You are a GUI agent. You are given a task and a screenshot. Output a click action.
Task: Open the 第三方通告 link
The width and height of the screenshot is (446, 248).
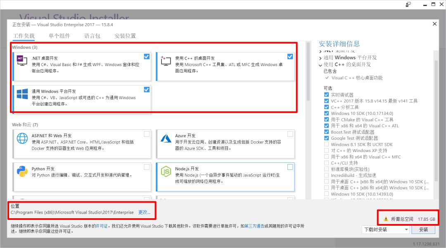click(254, 226)
